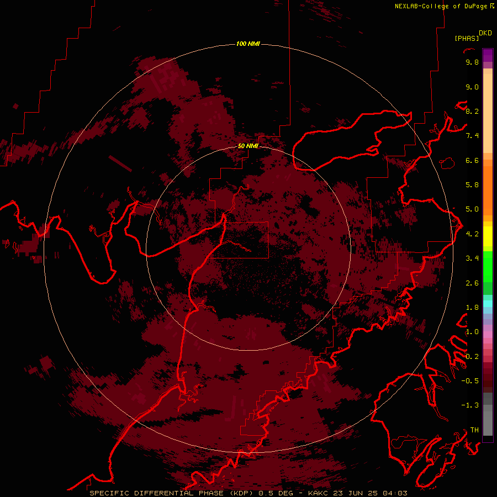Select the 1.8 value on the scale
The width and height of the screenshot is (497, 497).
coord(472,308)
